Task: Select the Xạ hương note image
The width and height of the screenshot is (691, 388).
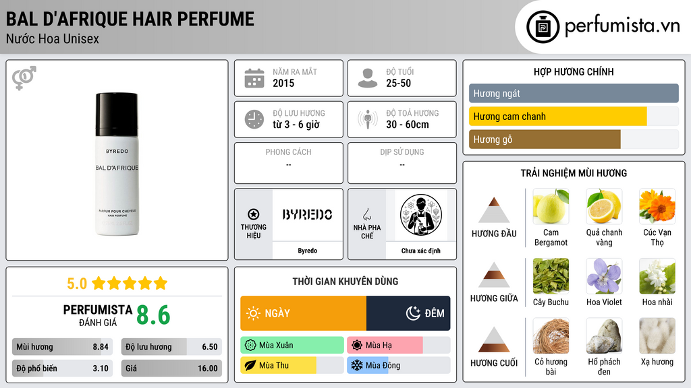Action: click(657, 335)
